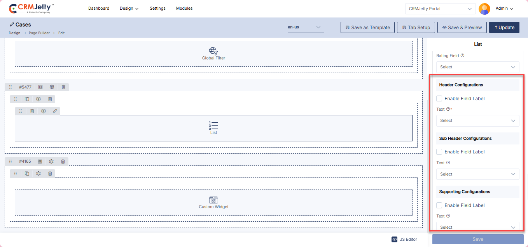Enable Field Label under Header Configurations
Viewport: 528px width, 247px height.
pyautogui.click(x=439, y=99)
